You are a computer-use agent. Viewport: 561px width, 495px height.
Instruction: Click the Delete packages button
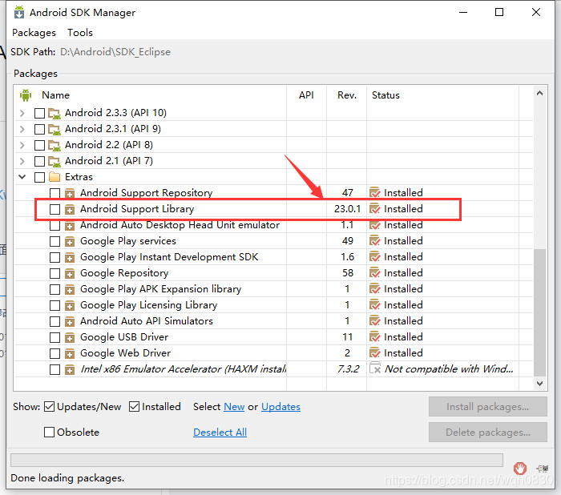[487, 433]
